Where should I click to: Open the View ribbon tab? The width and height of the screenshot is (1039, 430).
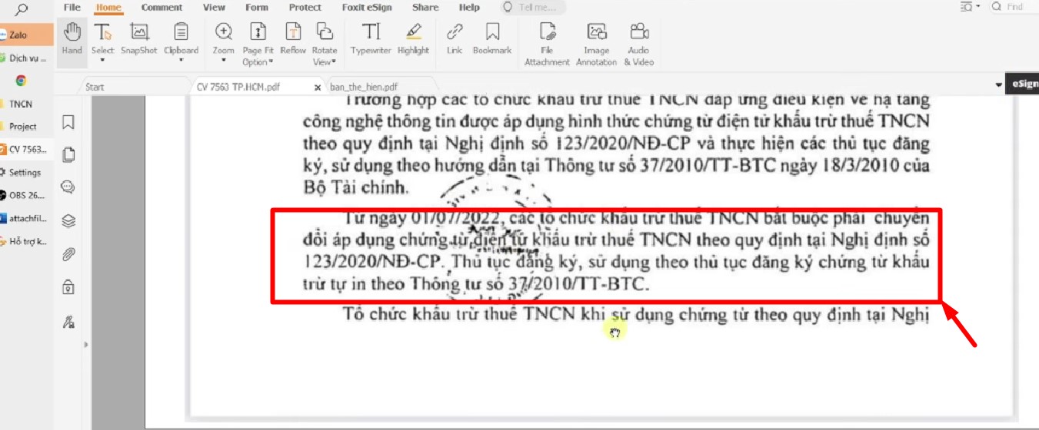tap(214, 7)
